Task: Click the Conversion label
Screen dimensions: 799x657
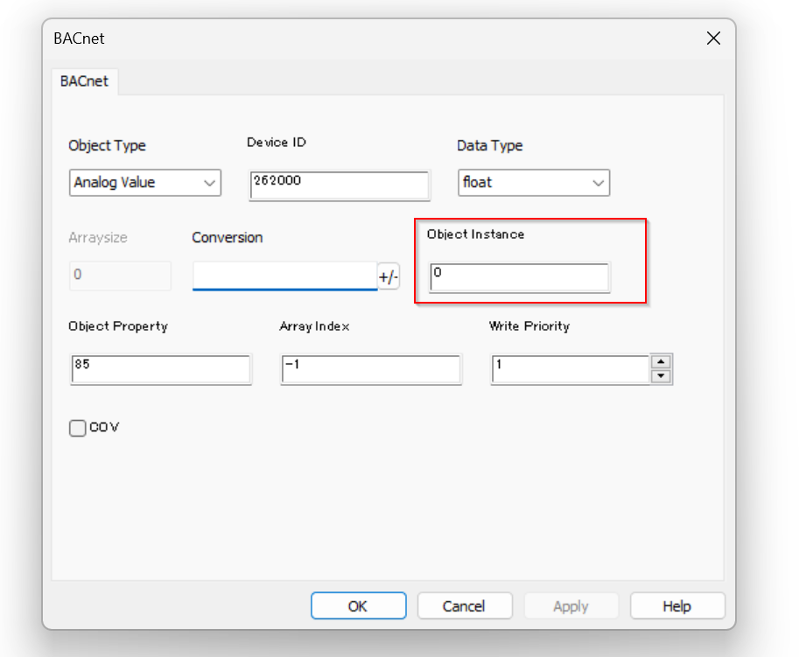Action: click(x=228, y=238)
